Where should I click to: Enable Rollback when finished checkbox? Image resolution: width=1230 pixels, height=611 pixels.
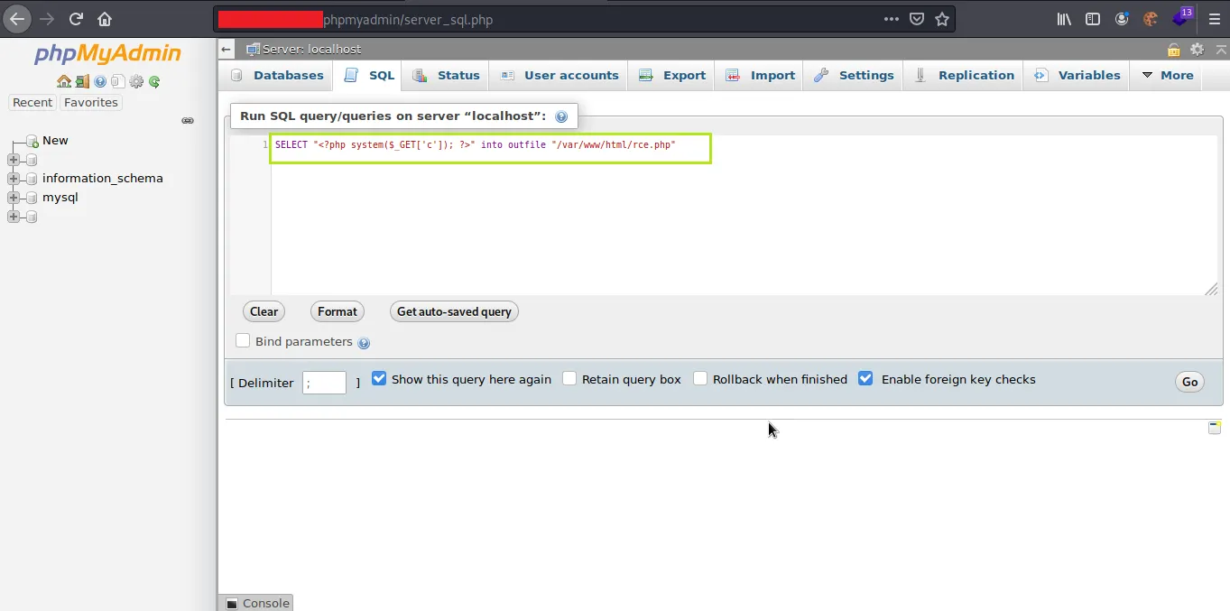[700, 379]
